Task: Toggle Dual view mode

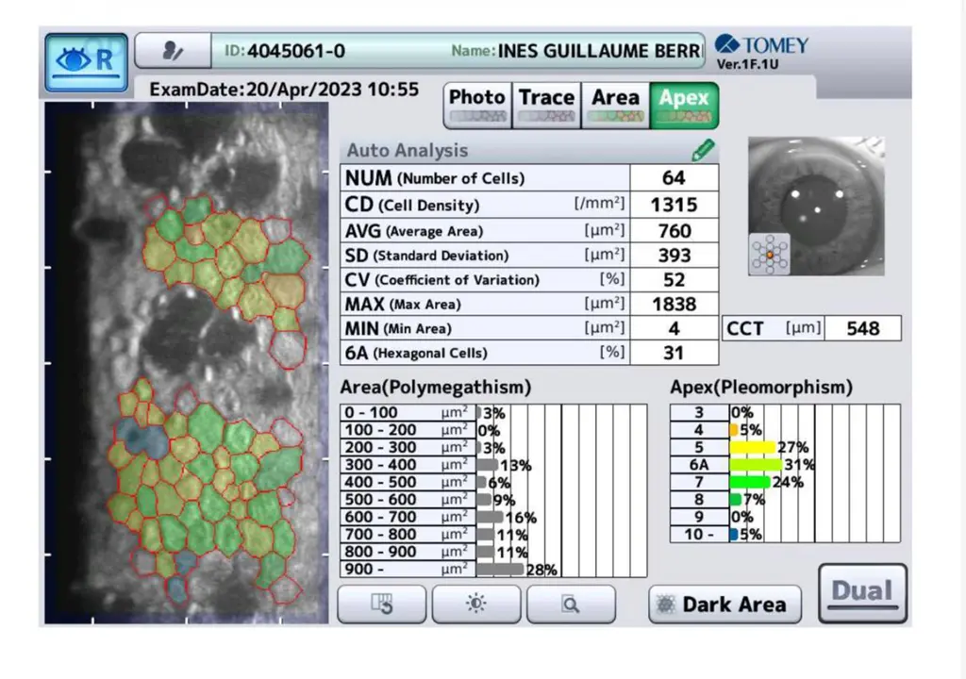Action: [862, 593]
